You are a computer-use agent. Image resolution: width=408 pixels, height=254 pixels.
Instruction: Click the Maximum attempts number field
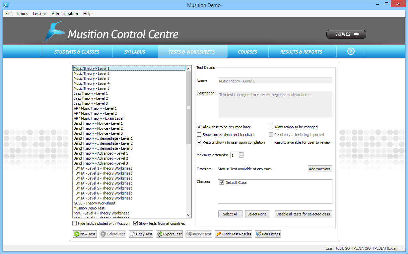[235, 155]
